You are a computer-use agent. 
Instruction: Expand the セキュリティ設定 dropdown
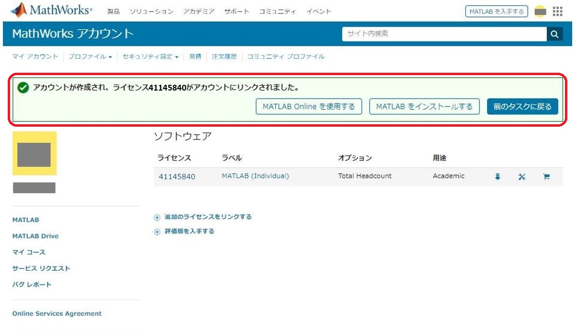(x=151, y=56)
